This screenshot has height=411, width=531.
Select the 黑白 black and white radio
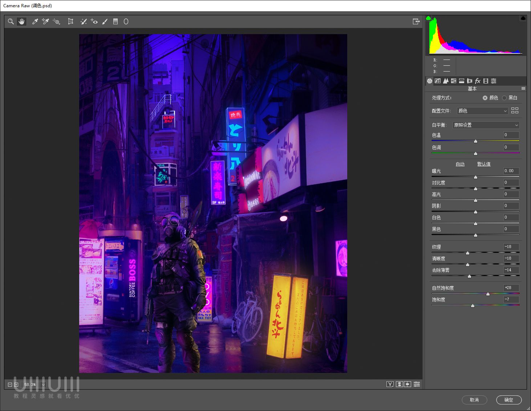[x=504, y=98]
